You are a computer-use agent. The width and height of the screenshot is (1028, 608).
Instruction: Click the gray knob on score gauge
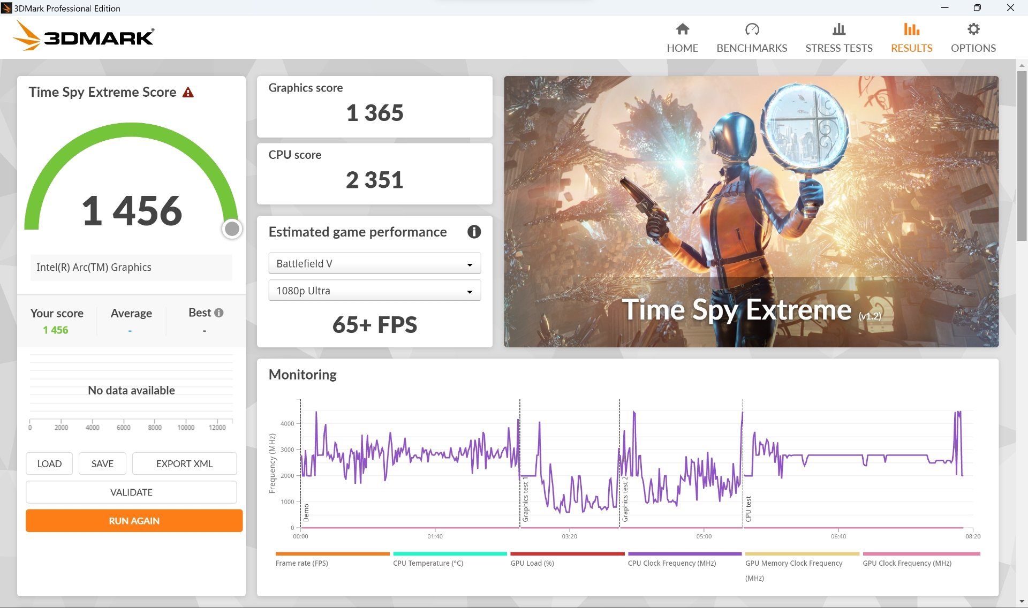pyautogui.click(x=232, y=229)
